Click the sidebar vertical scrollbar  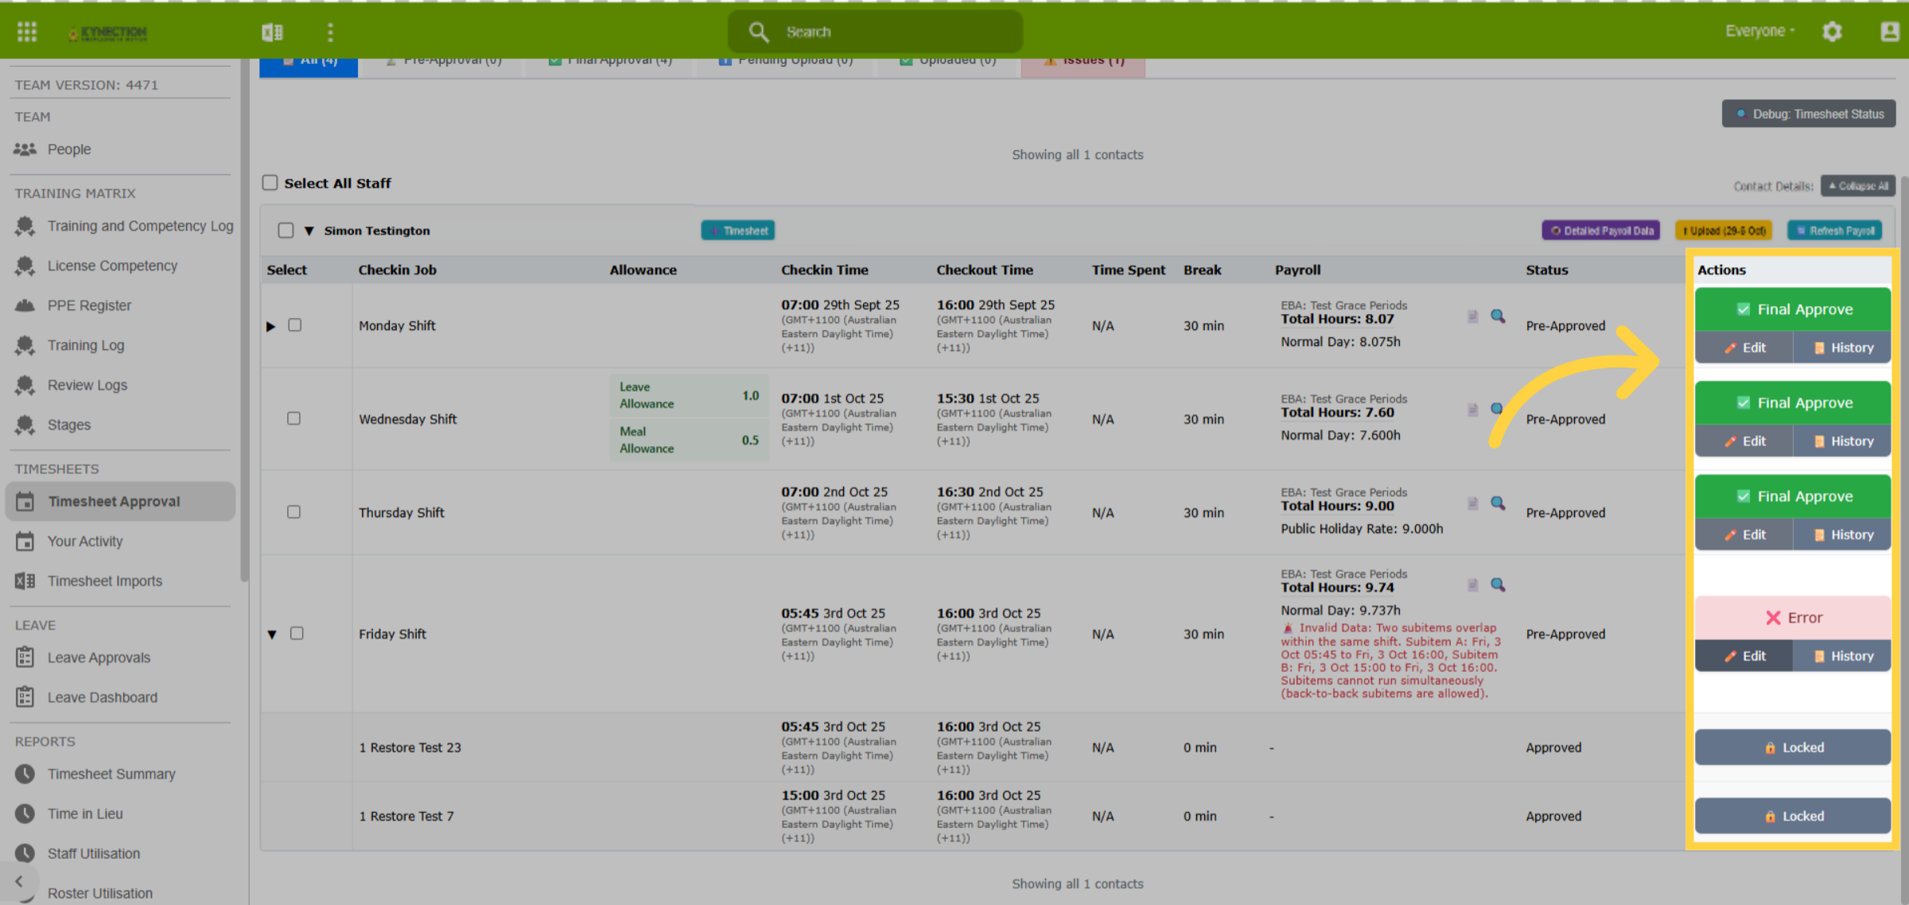244,318
